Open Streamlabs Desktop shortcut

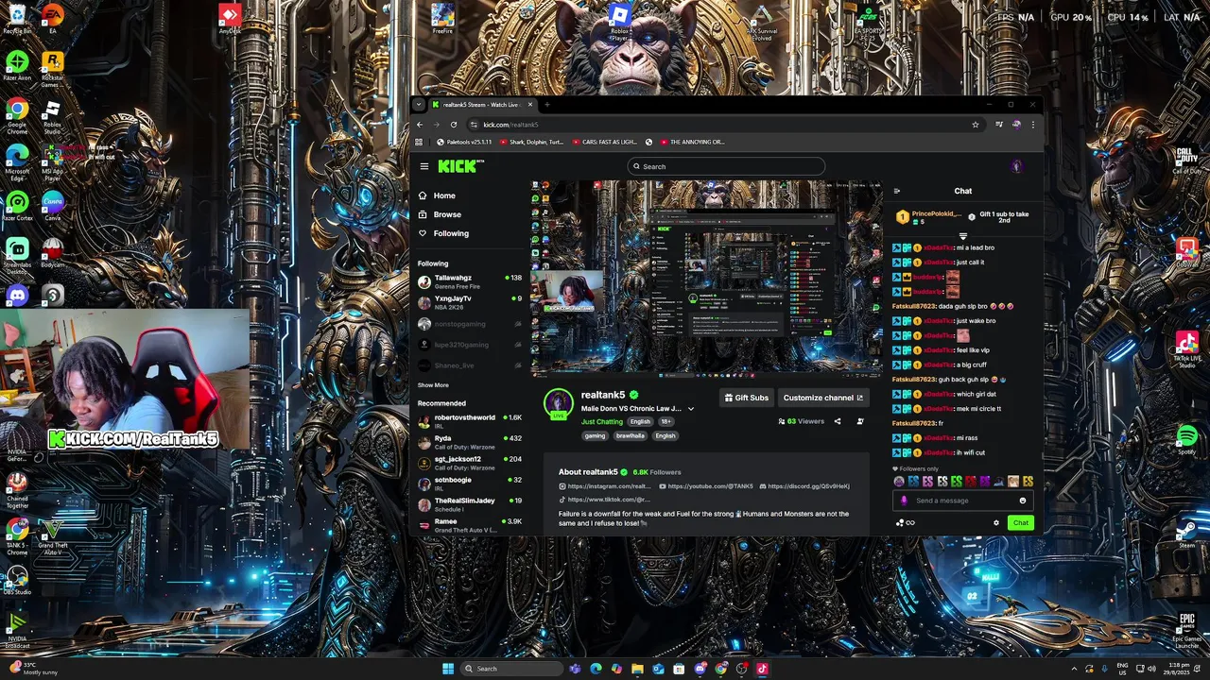(17, 256)
